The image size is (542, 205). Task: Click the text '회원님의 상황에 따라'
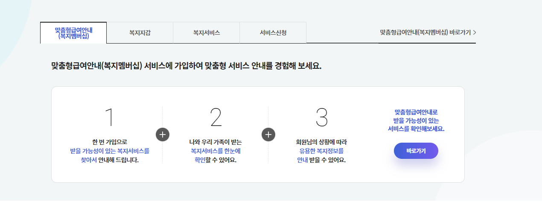[322, 142]
